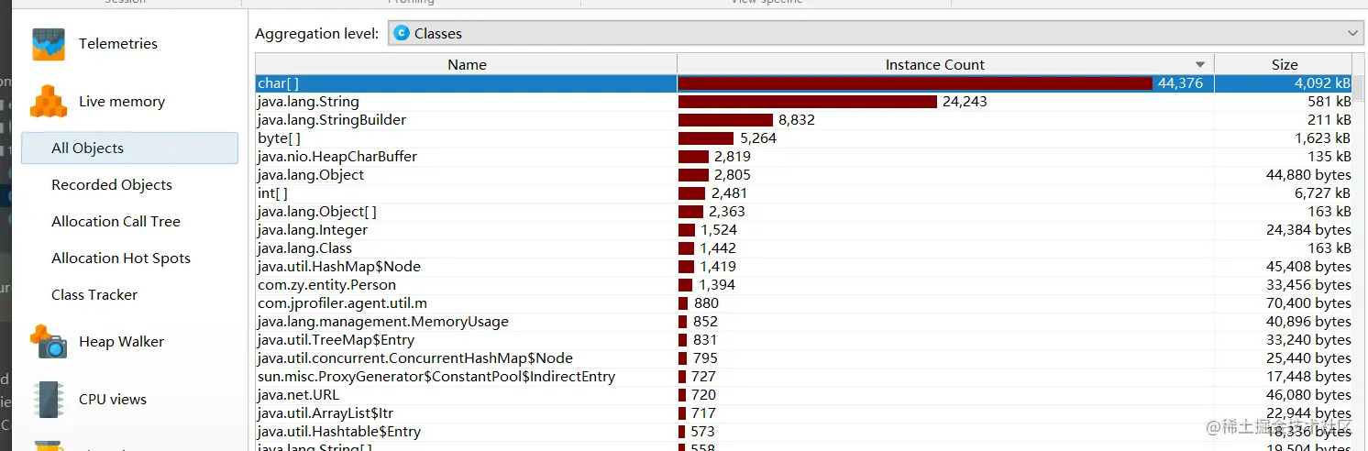This screenshot has height=451, width=1368.
Task: Open the Live memory label
Action: (x=122, y=102)
